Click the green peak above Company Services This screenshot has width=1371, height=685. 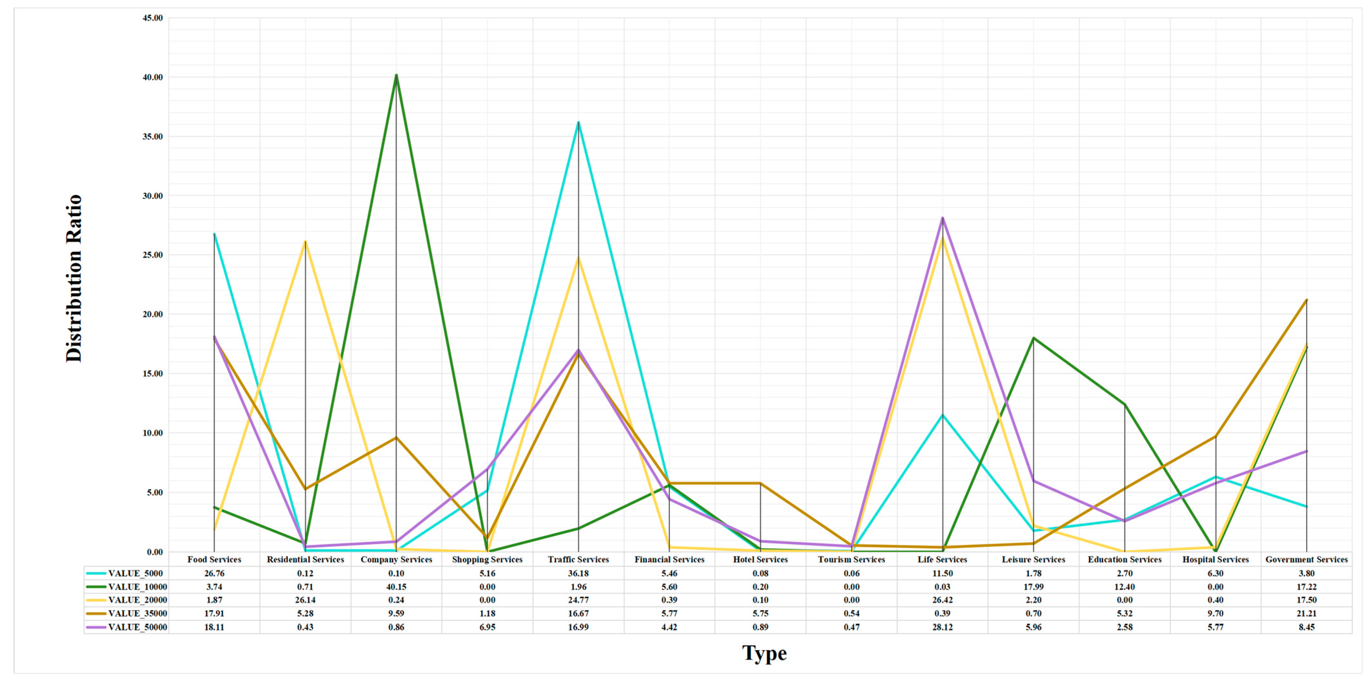click(x=396, y=76)
